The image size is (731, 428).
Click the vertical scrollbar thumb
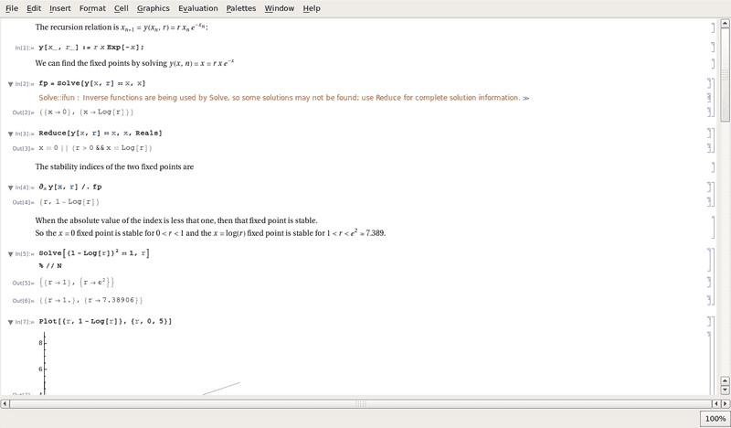click(725, 75)
